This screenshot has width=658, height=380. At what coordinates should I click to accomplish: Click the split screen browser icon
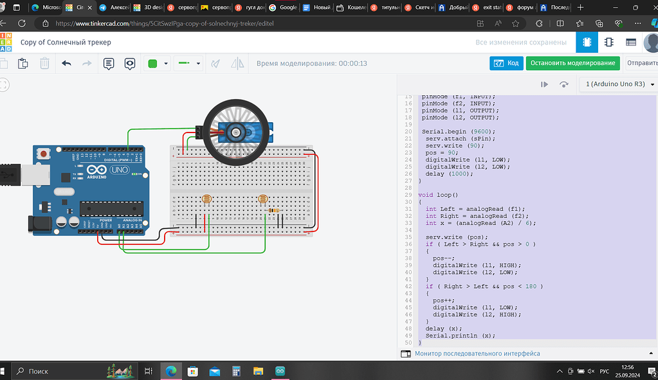click(560, 24)
